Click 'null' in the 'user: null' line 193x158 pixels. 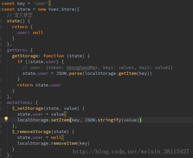(x=38, y=33)
